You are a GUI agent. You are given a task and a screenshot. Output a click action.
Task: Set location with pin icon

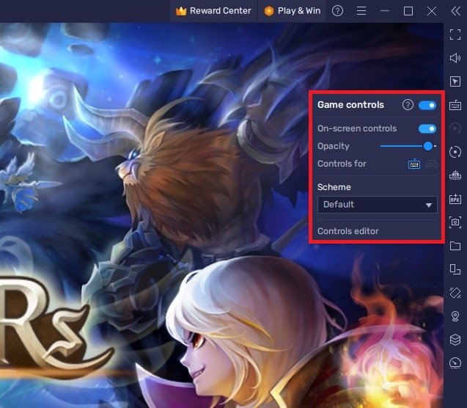pos(455,316)
